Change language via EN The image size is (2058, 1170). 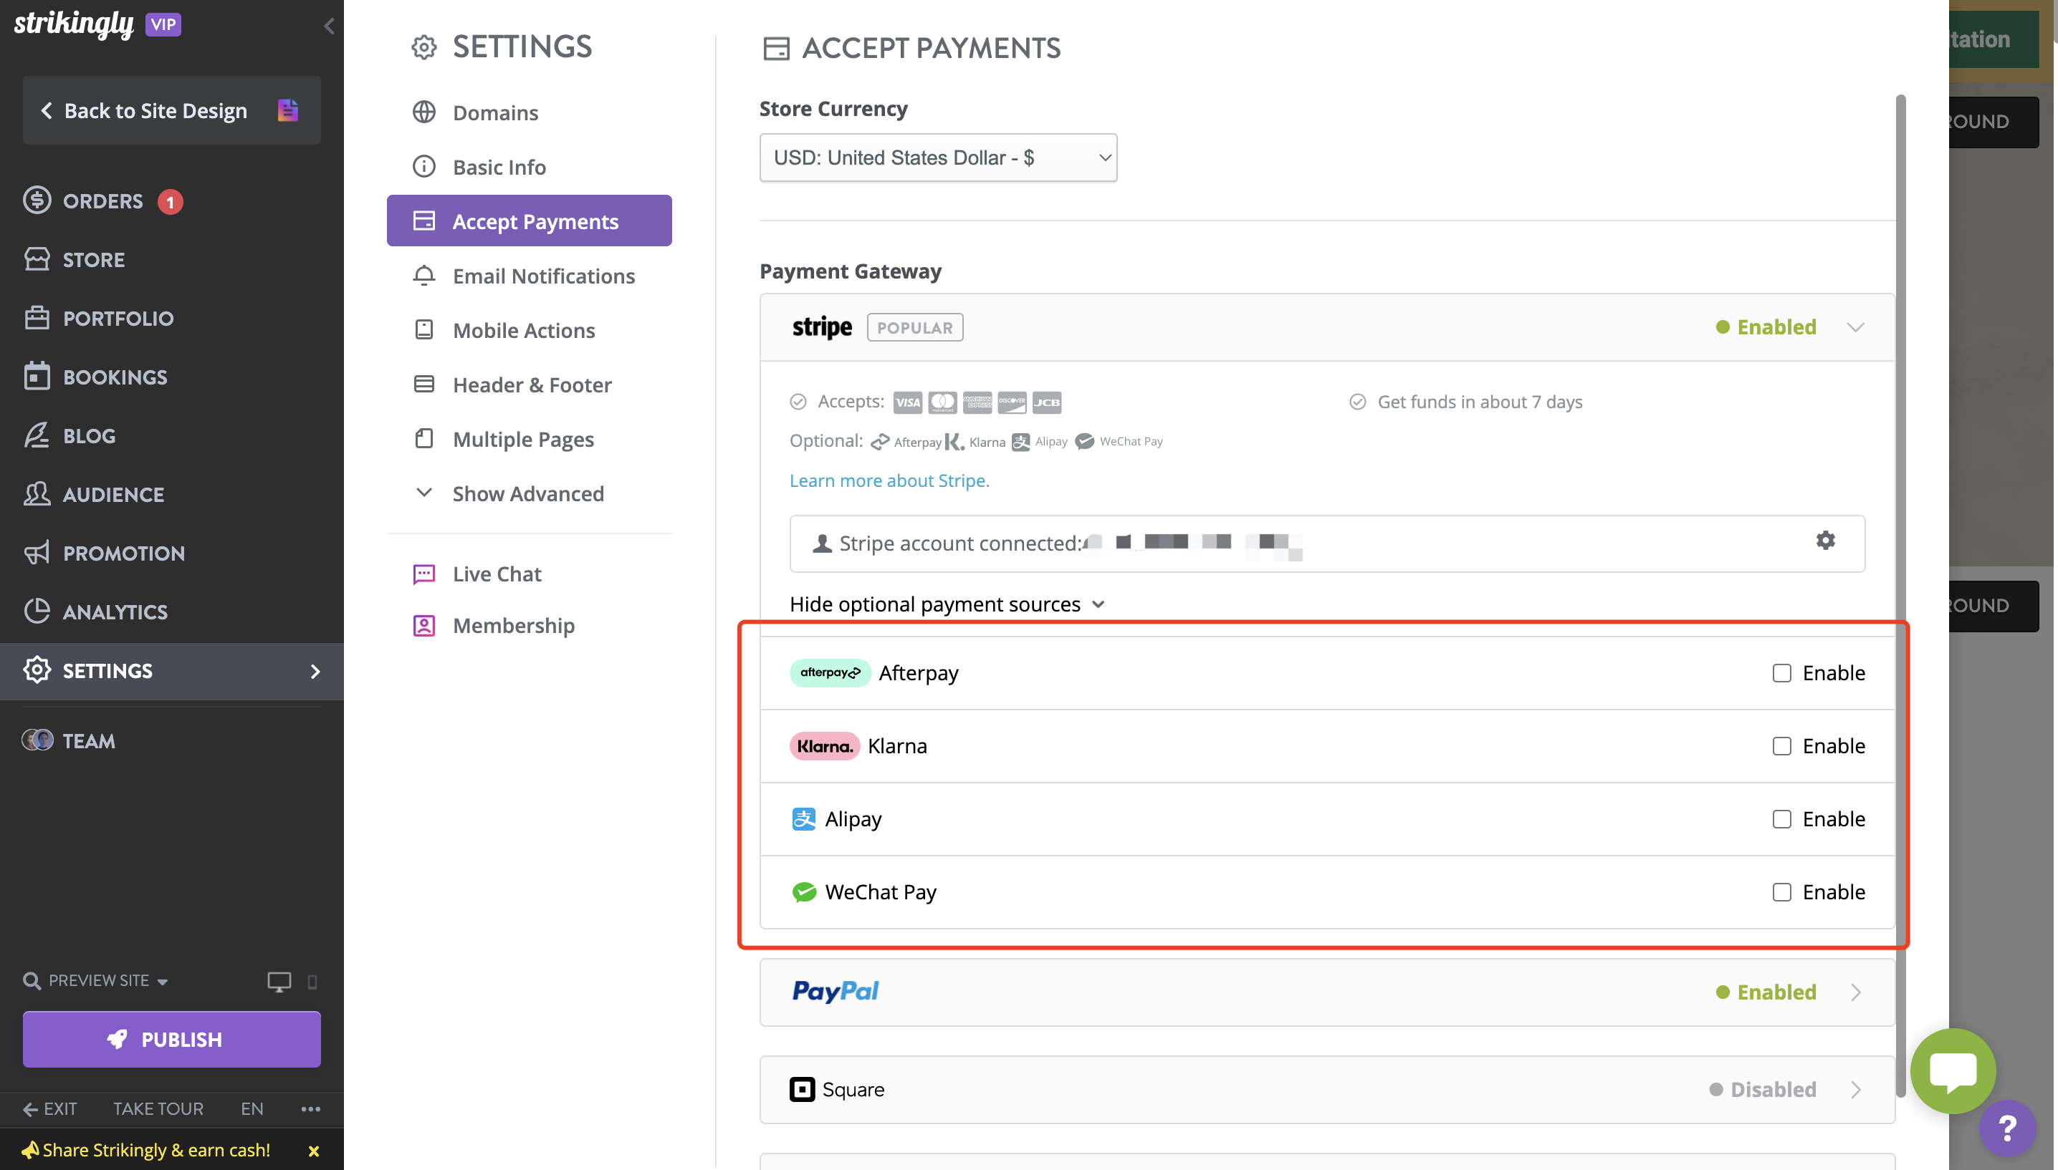click(x=252, y=1109)
